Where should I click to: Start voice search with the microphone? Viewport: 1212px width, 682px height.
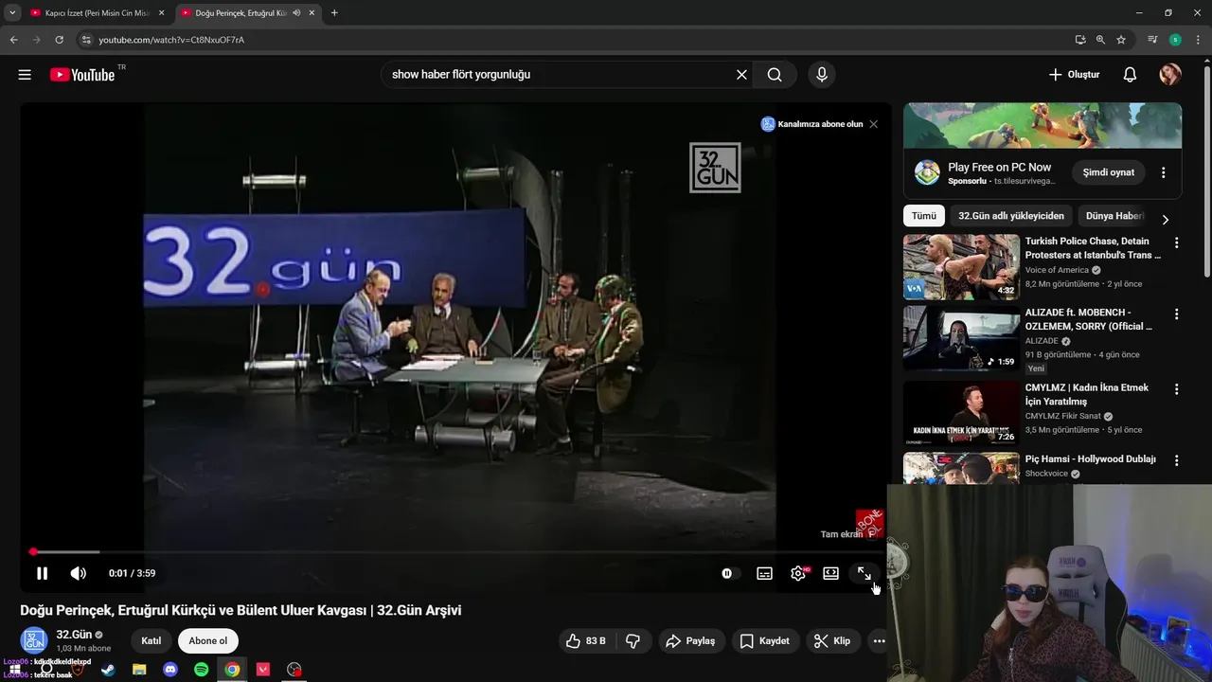pos(821,75)
